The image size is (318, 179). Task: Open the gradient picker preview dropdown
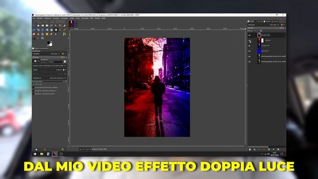click(x=36, y=61)
